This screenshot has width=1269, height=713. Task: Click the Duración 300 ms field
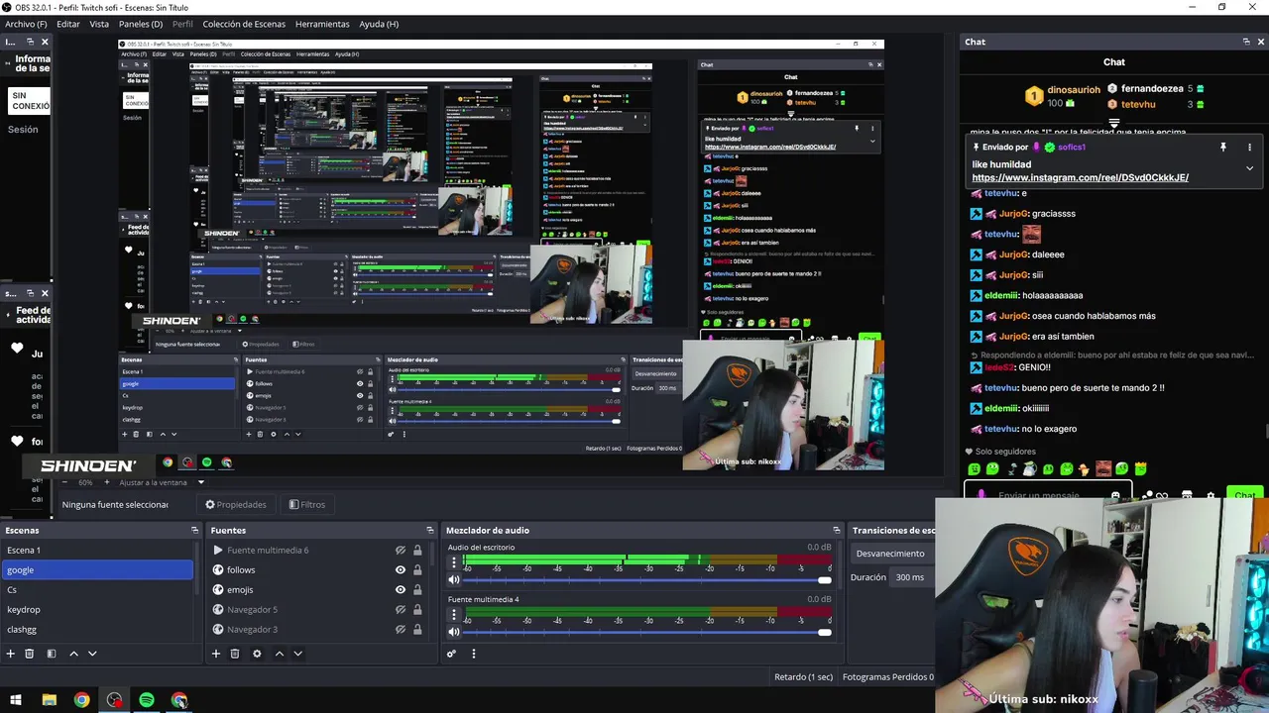912,577
